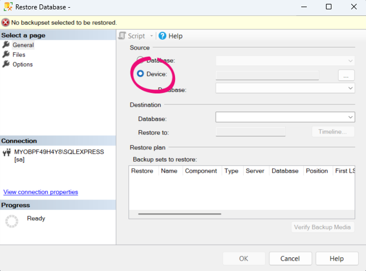Open Help via the question mark icon
The height and width of the screenshot is (271, 366).
coord(162,36)
